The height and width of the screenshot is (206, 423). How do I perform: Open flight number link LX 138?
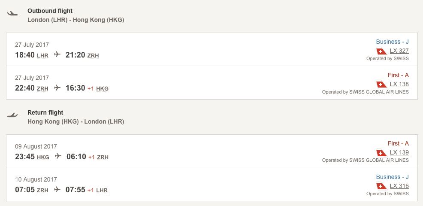pos(399,84)
